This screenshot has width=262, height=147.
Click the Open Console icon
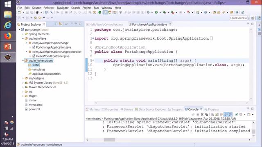pos(249,114)
